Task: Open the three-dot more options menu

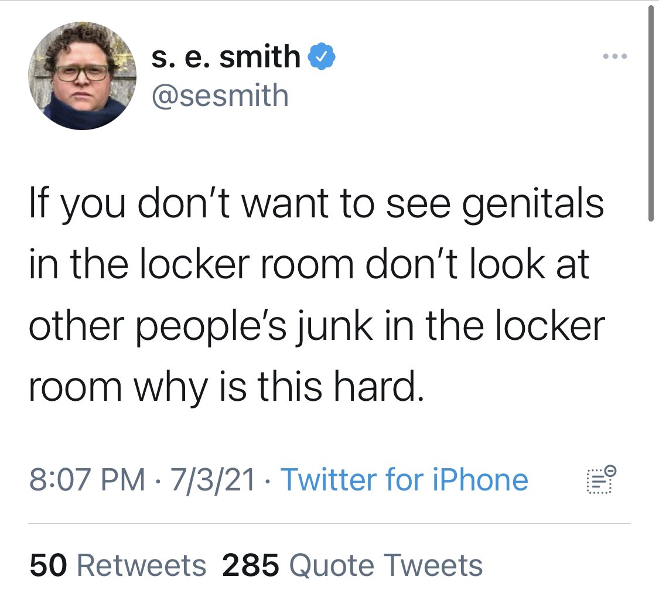Action: tap(616, 57)
